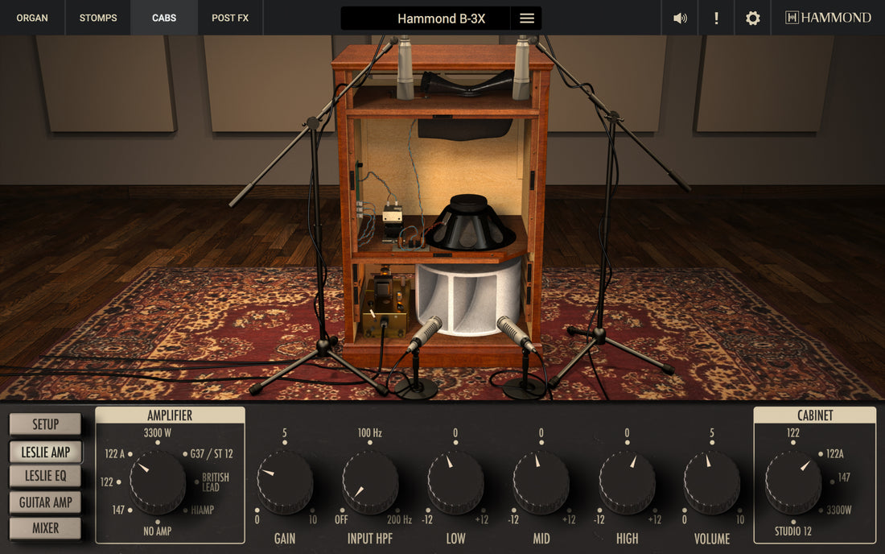Select the G37 / ST 12 amplifier
Screen dimensions: 885x554
tap(212, 453)
